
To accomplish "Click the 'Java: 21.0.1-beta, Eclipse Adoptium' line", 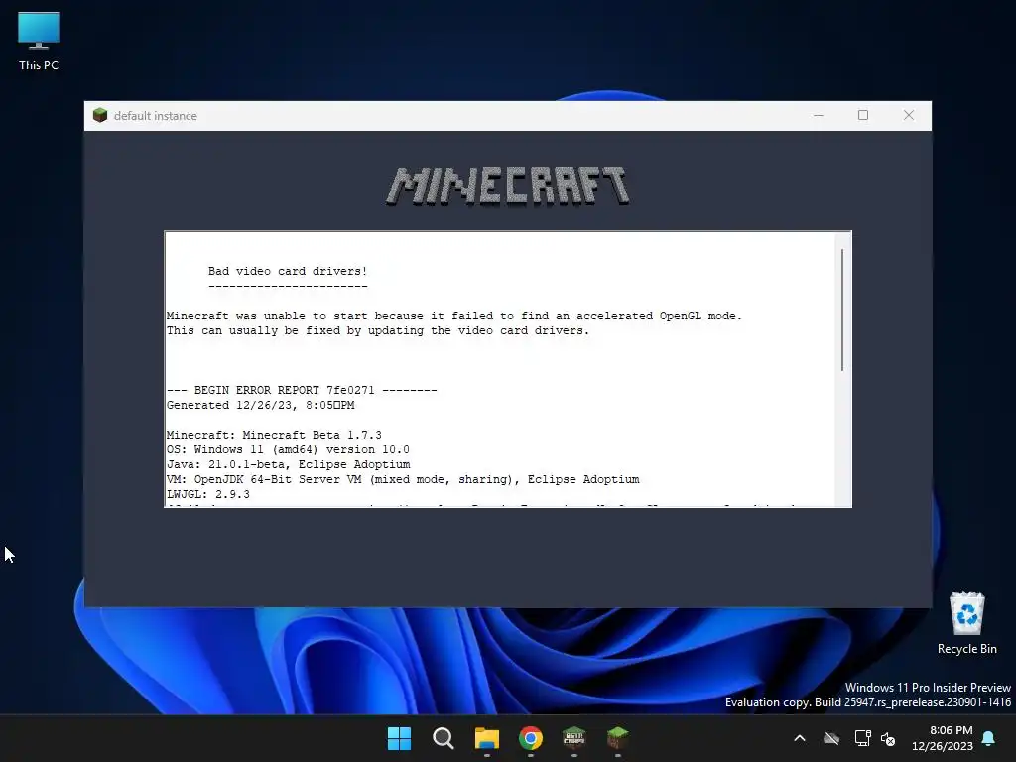I will coord(289,464).
